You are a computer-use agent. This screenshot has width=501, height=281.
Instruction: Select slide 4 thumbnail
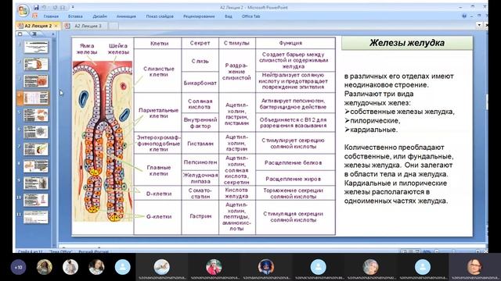36,98
